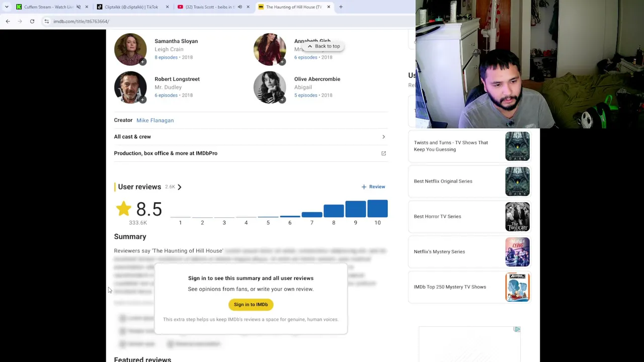Open the browser tab search dropdown
The height and width of the screenshot is (362, 644).
tap(7, 7)
